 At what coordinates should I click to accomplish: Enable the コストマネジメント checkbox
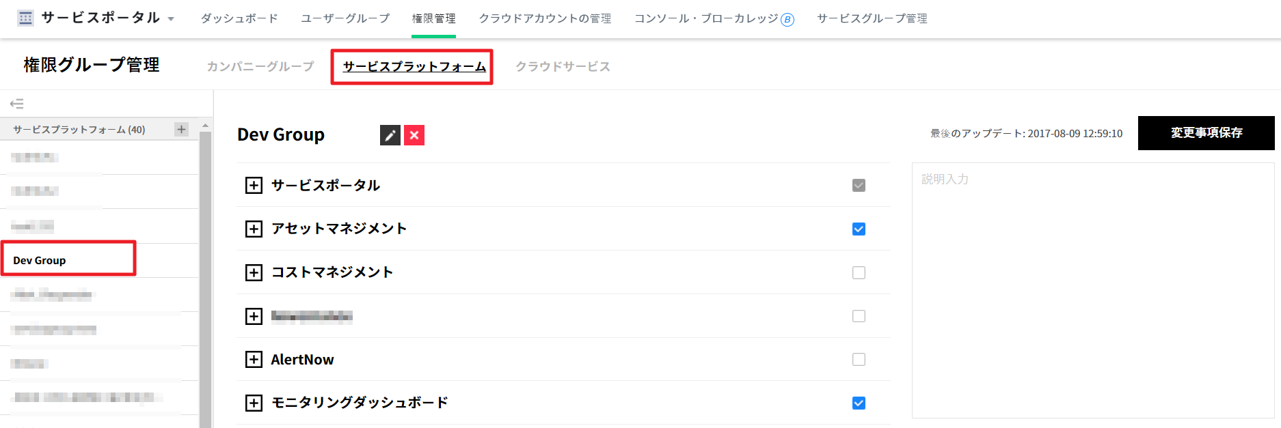859,272
